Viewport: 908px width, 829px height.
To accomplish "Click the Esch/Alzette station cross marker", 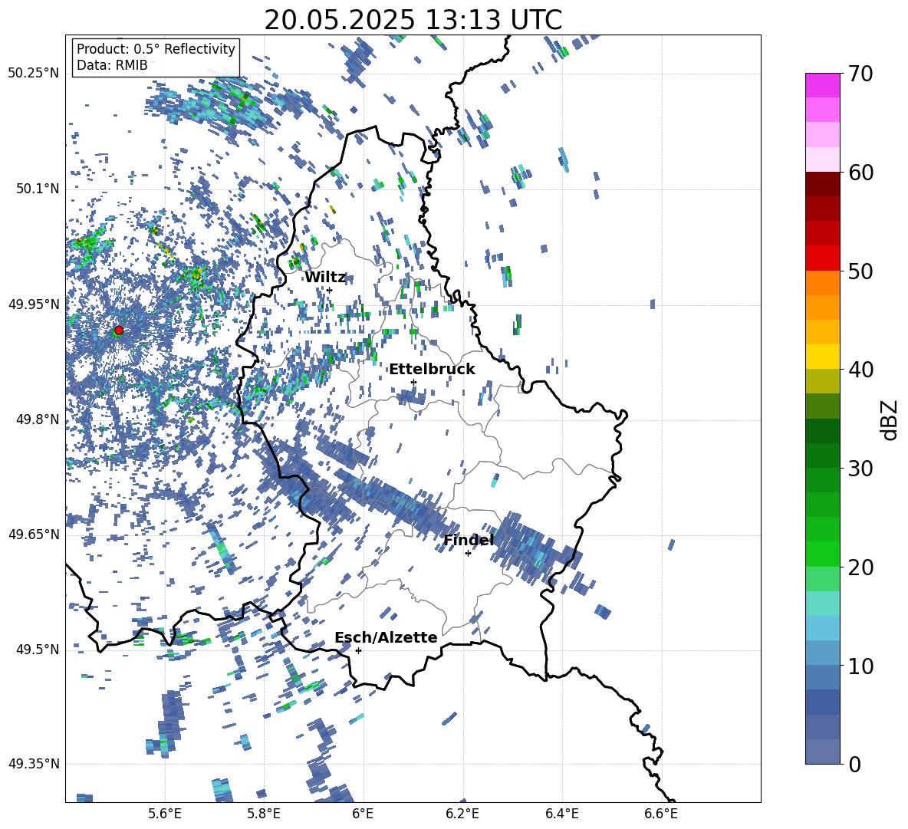I will pyautogui.click(x=358, y=650).
